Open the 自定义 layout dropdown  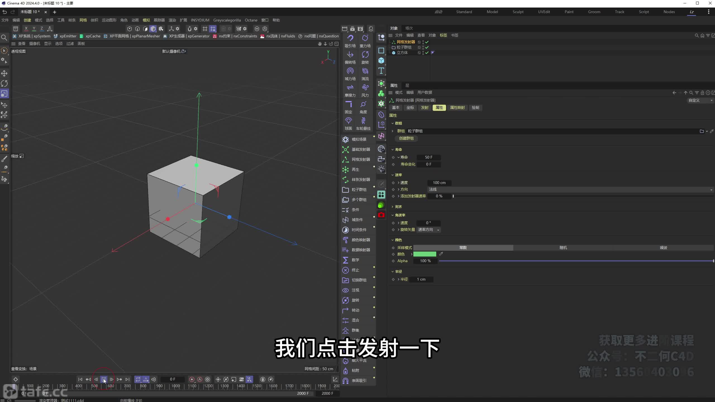pyautogui.click(x=700, y=100)
